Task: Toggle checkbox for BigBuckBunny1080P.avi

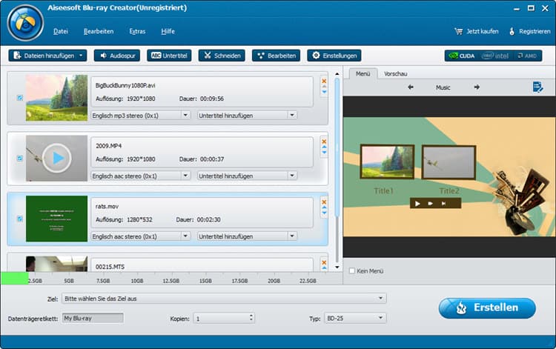Action: 20,98
